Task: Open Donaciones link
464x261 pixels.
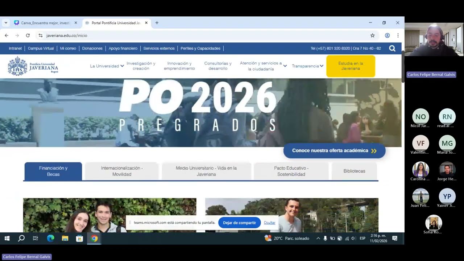Action: tap(92, 48)
